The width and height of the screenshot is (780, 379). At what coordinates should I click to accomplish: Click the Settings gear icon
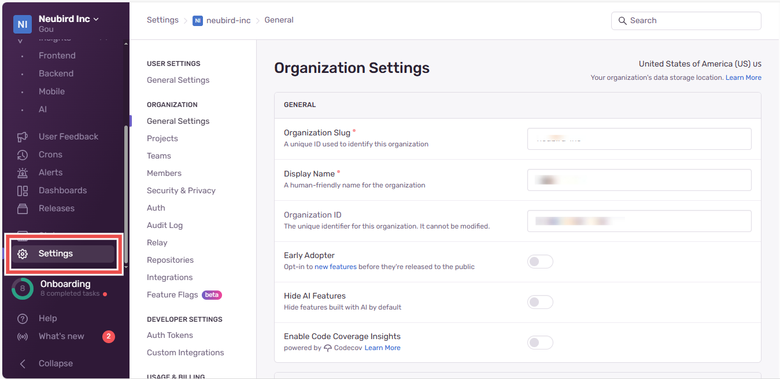(x=23, y=253)
